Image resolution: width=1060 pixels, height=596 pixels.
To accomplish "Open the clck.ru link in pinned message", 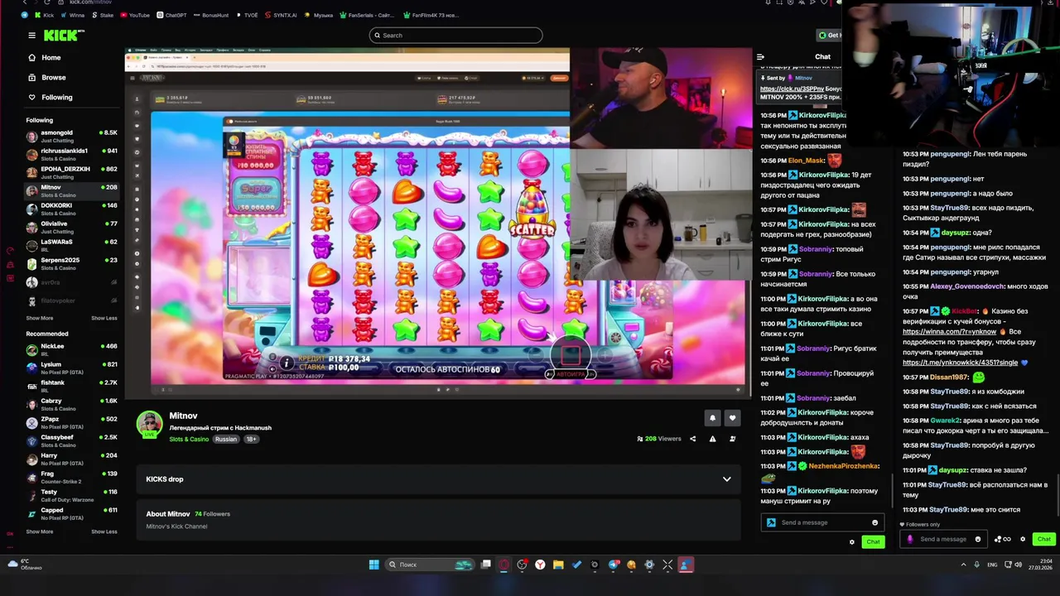I will 792,89.
